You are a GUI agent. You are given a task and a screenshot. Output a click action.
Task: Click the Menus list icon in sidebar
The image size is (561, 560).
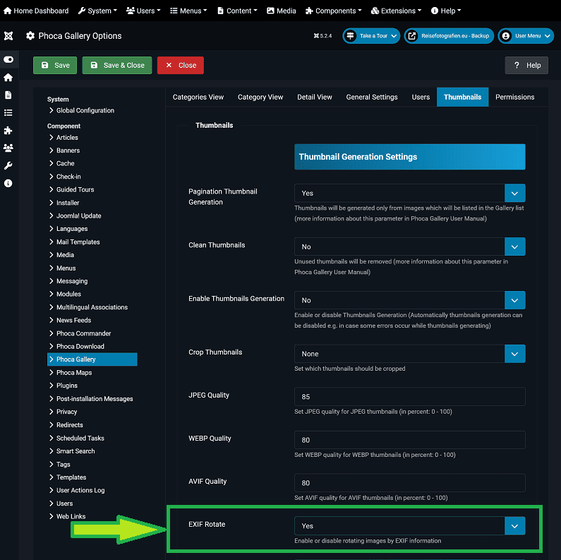click(8, 113)
